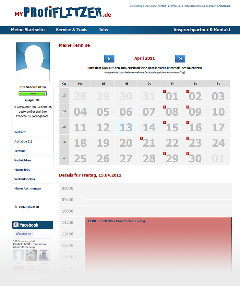240x286 pixels.
Task: Open Verkaufsdokus in the sidebar
Action: click(x=25, y=179)
